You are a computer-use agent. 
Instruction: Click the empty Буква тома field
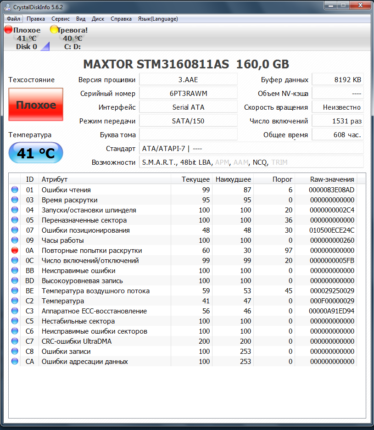(188, 134)
